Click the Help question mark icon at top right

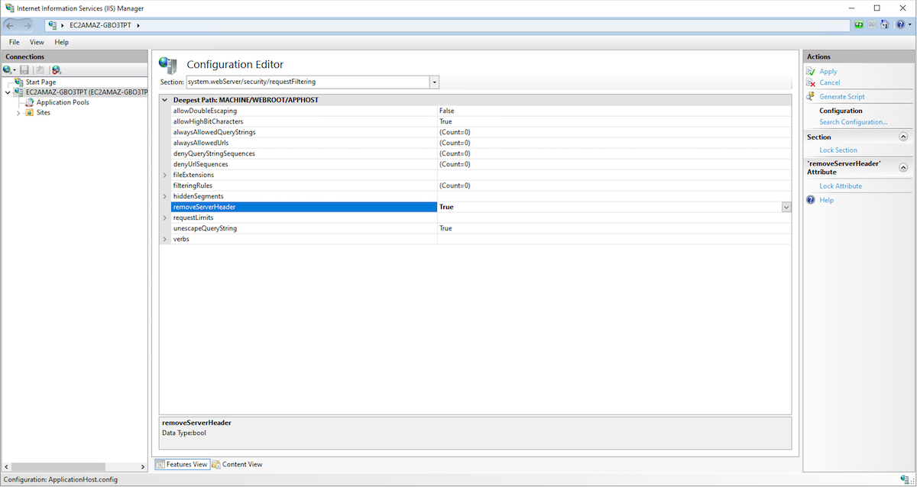(x=900, y=25)
